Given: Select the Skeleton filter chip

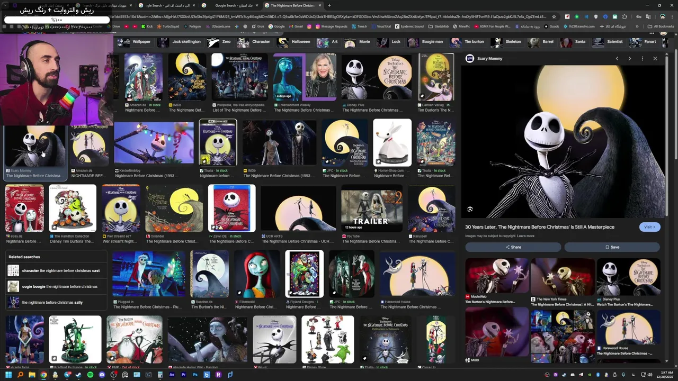Looking at the screenshot, I should (507, 42).
